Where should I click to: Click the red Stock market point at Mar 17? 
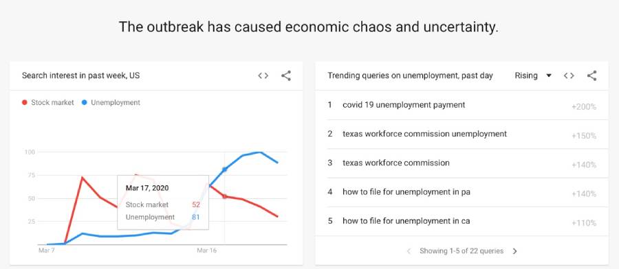click(x=225, y=196)
